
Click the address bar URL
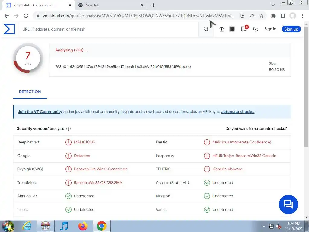[x=138, y=16]
